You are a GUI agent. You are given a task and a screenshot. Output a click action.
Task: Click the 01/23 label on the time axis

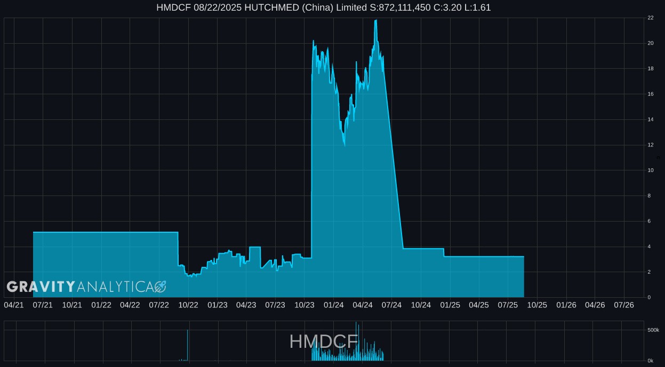[x=217, y=305]
